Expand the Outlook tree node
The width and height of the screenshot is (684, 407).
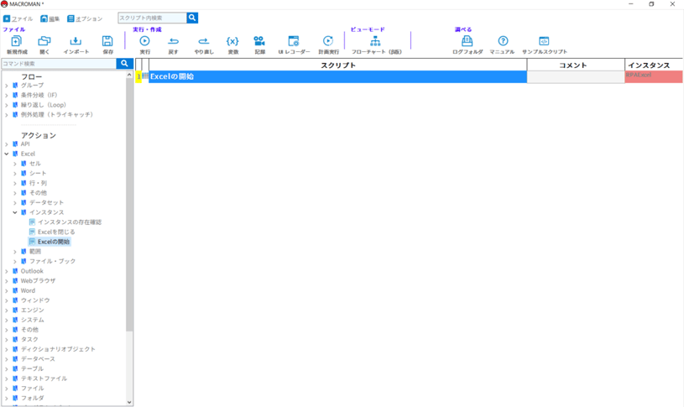(7, 271)
